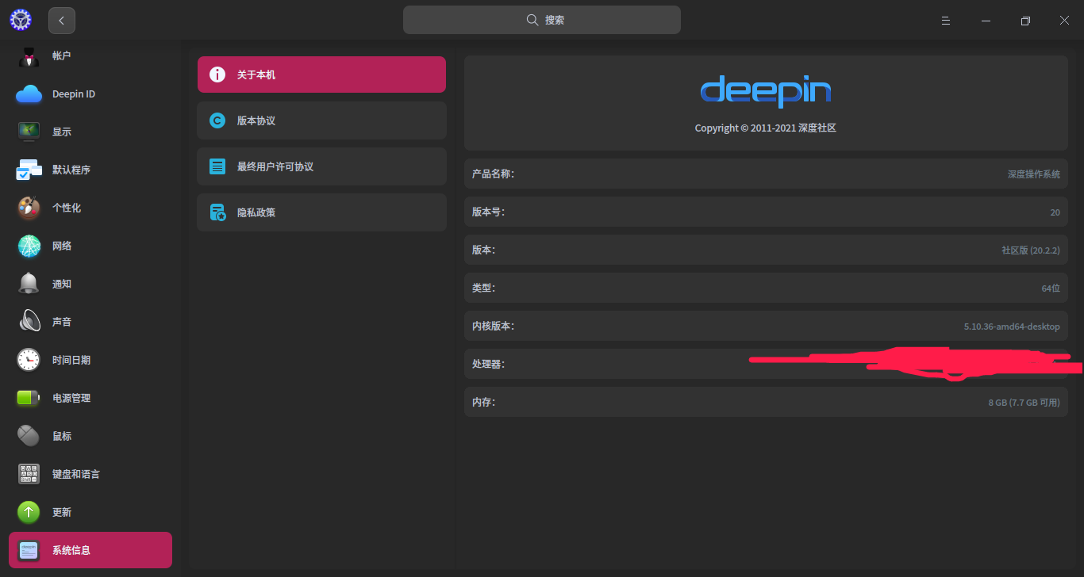Switch to the 关于本机 tab
Image resolution: width=1084 pixels, height=577 pixels.
click(x=321, y=75)
